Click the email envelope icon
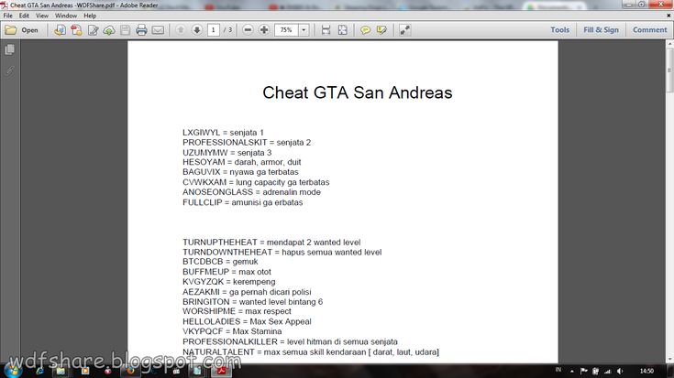The image size is (674, 378). 158,30
